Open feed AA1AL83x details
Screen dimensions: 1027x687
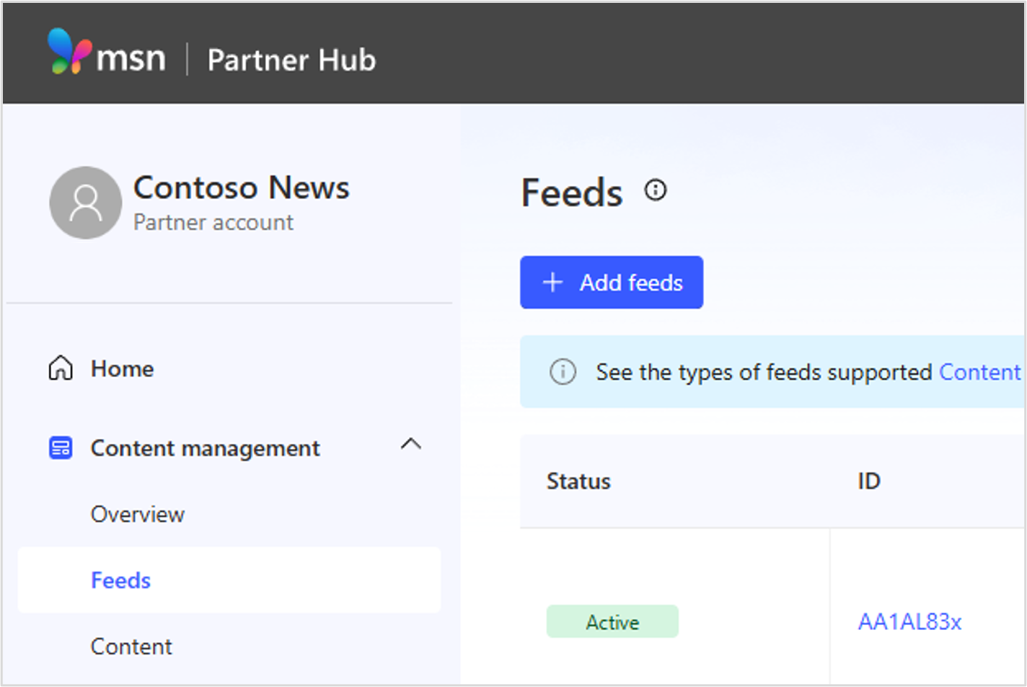(909, 621)
